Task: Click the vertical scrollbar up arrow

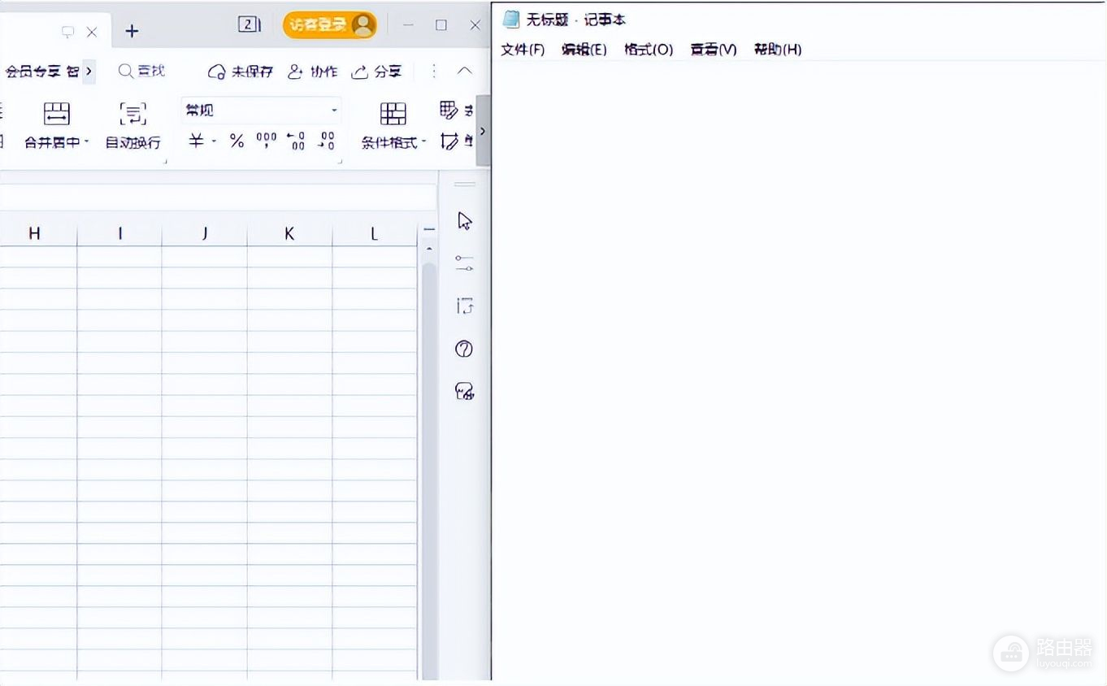Action: (429, 247)
